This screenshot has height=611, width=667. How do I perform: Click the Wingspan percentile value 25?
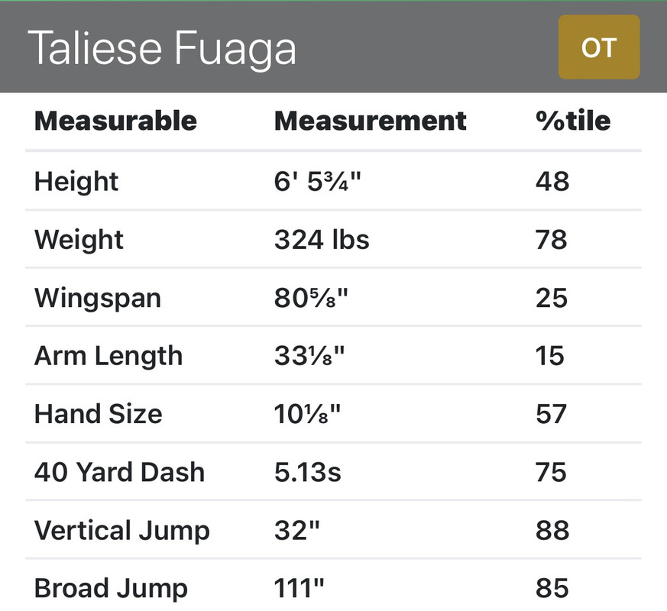coord(552,298)
